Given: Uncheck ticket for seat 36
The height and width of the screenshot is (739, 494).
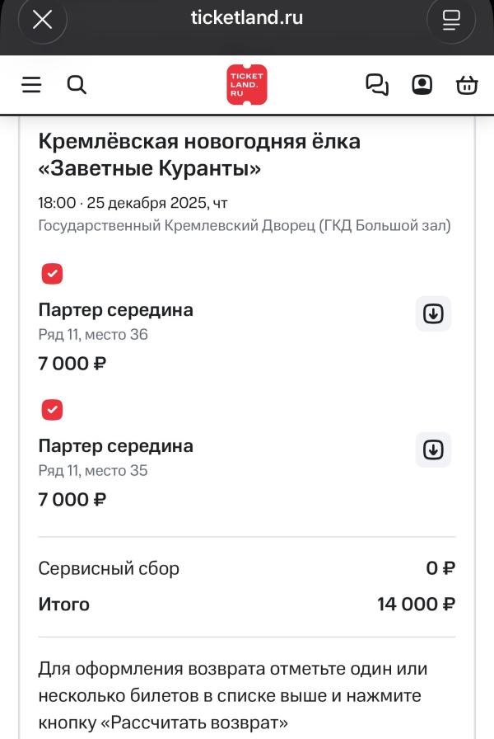Looking at the screenshot, I should [52, 274].
